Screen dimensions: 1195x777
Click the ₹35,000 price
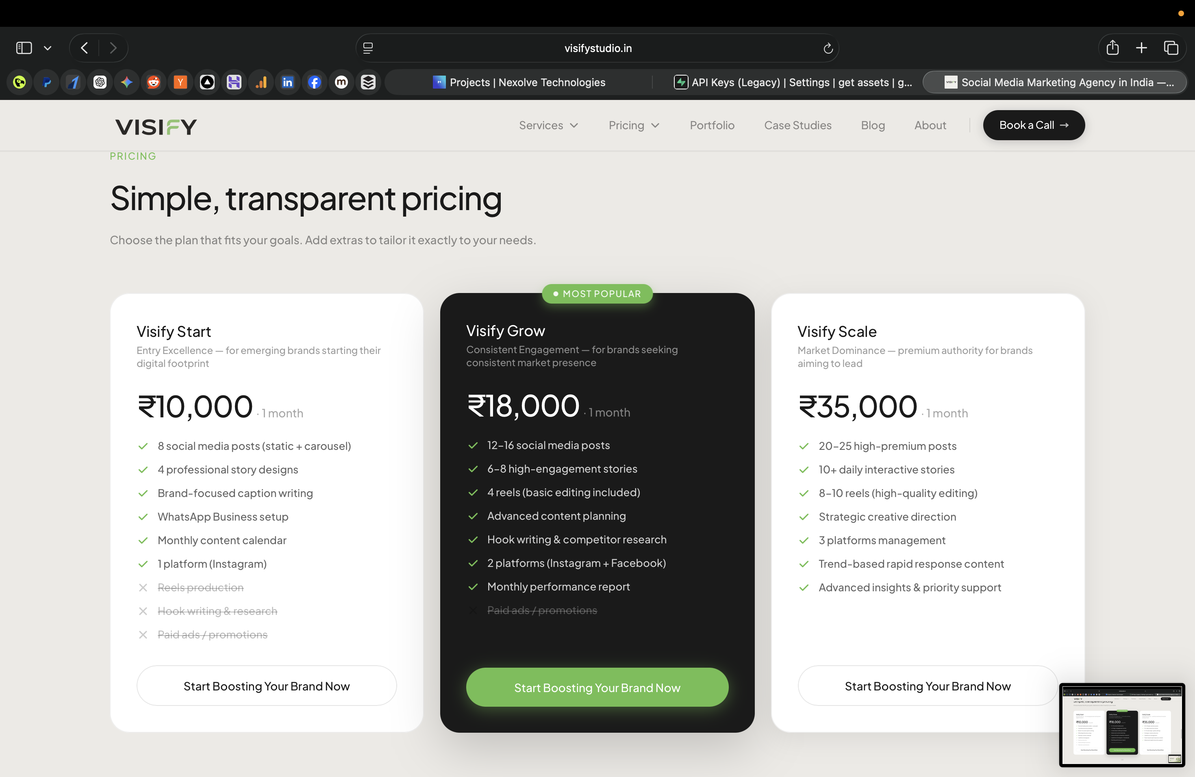(858, 406)
